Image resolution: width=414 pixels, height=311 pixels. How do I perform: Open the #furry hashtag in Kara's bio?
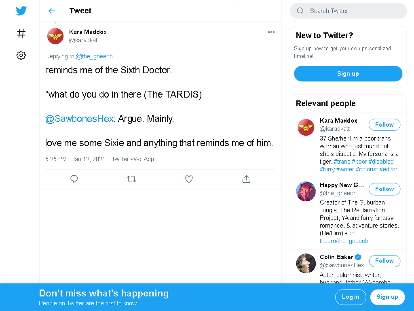click(x=327, y=169)
